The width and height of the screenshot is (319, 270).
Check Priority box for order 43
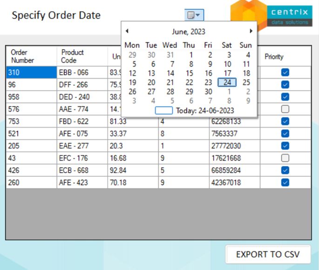285,158
